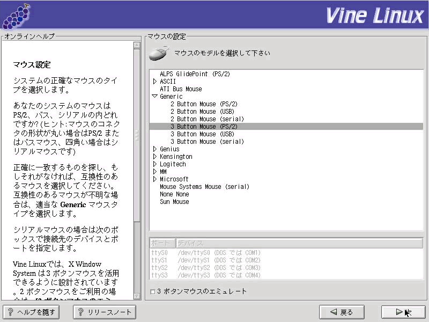Choose 2 Button Mouse (PS/2)
429x322 pixels.
204,104
